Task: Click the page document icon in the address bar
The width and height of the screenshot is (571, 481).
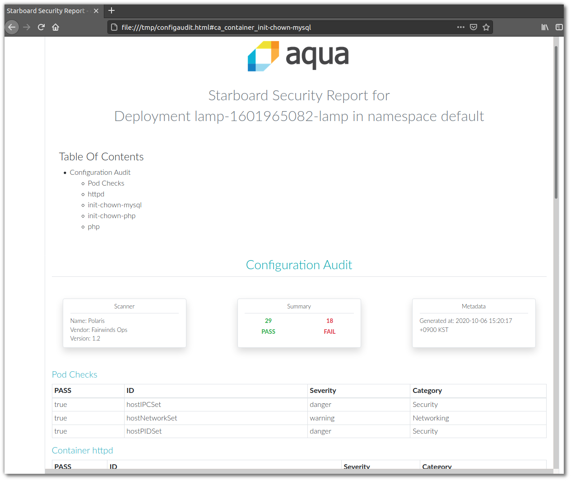Action: click(114, 27)
